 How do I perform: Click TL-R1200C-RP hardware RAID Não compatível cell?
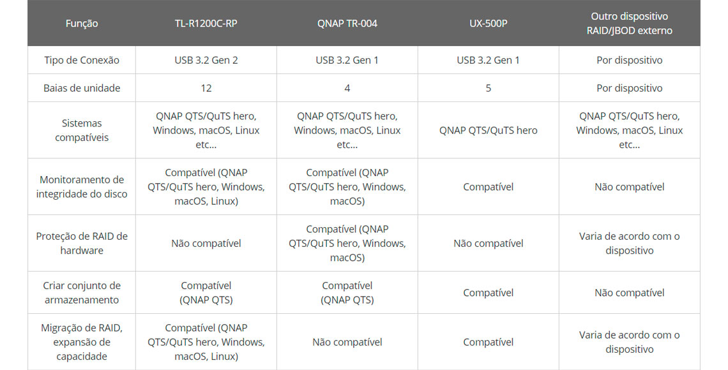click(x=206, y=243)
